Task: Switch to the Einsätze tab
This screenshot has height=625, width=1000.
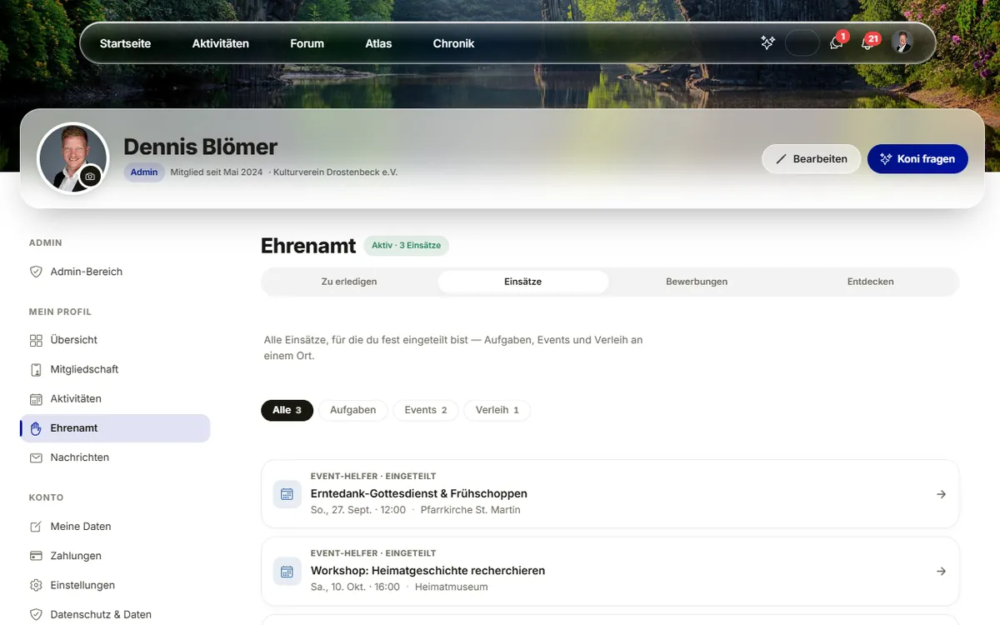Action: 523,282
